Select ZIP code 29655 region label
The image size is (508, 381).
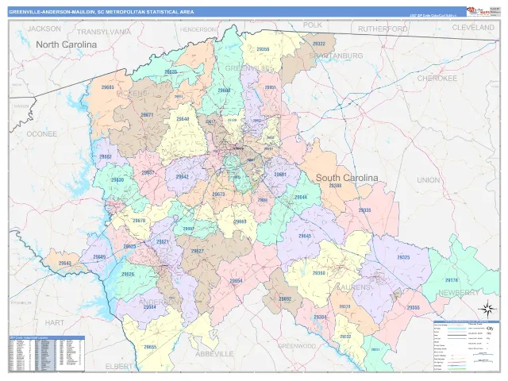150,347
